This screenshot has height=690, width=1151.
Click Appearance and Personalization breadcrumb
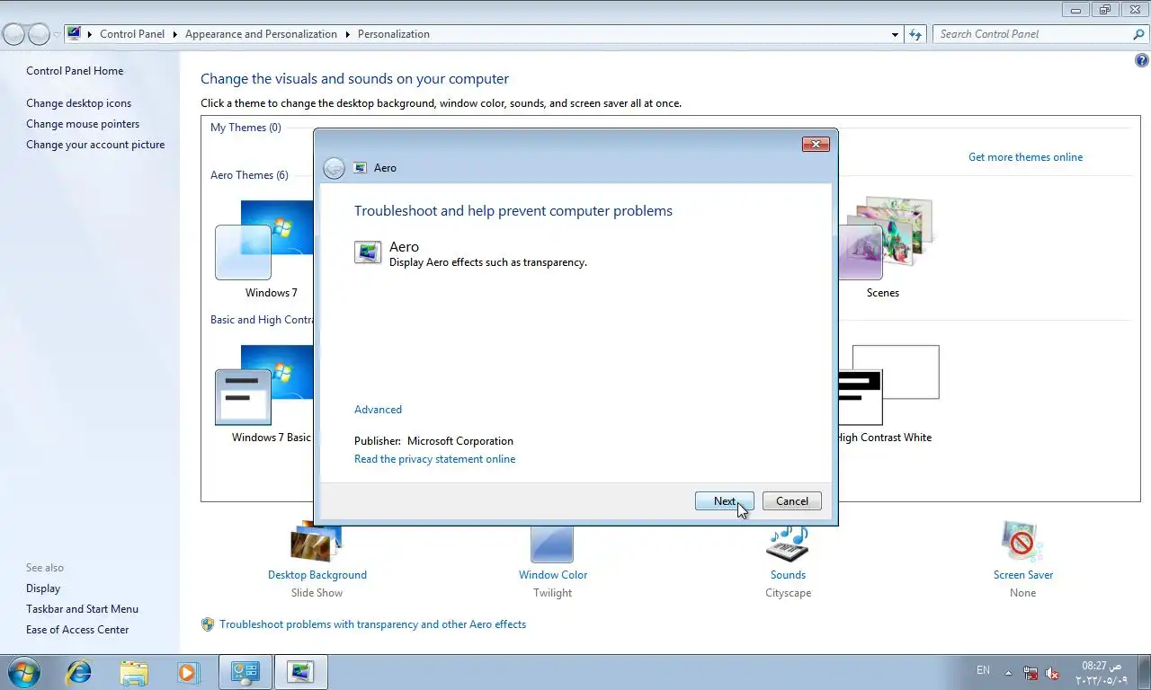point(261,34)
